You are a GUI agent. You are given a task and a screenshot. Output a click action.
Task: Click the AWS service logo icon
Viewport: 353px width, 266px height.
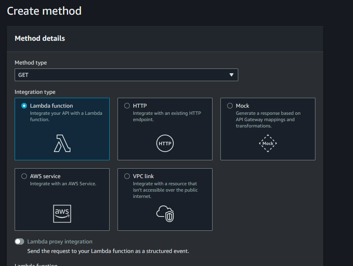(62, 214)
